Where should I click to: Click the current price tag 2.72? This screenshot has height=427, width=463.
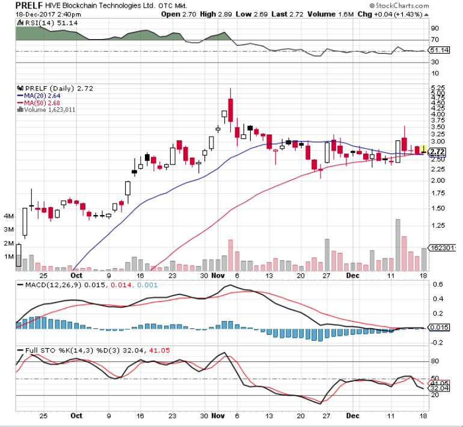tap(437, 151)
